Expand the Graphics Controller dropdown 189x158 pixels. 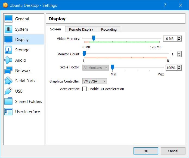coord(94,81)
